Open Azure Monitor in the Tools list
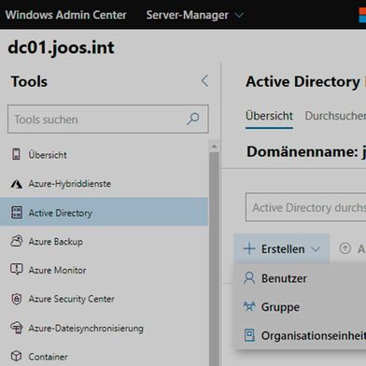 tap(104, 270)
